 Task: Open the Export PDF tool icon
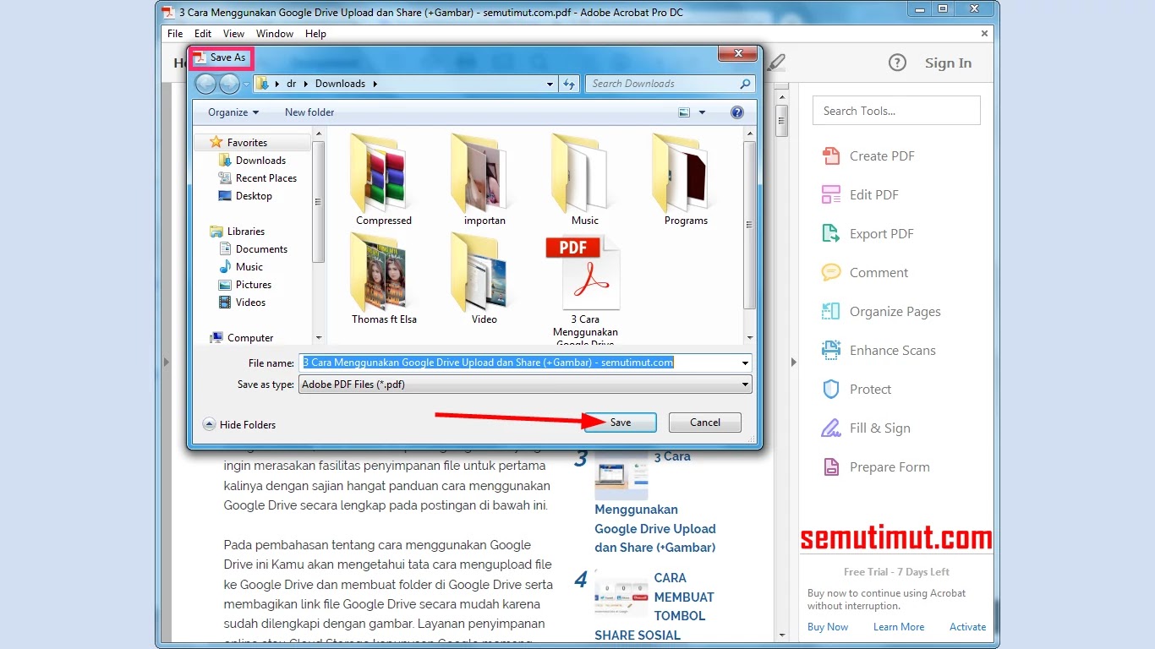click(831, 233)
